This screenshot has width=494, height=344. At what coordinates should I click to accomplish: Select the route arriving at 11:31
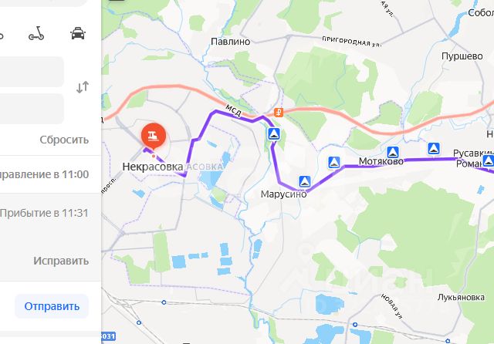click(45, 213)
